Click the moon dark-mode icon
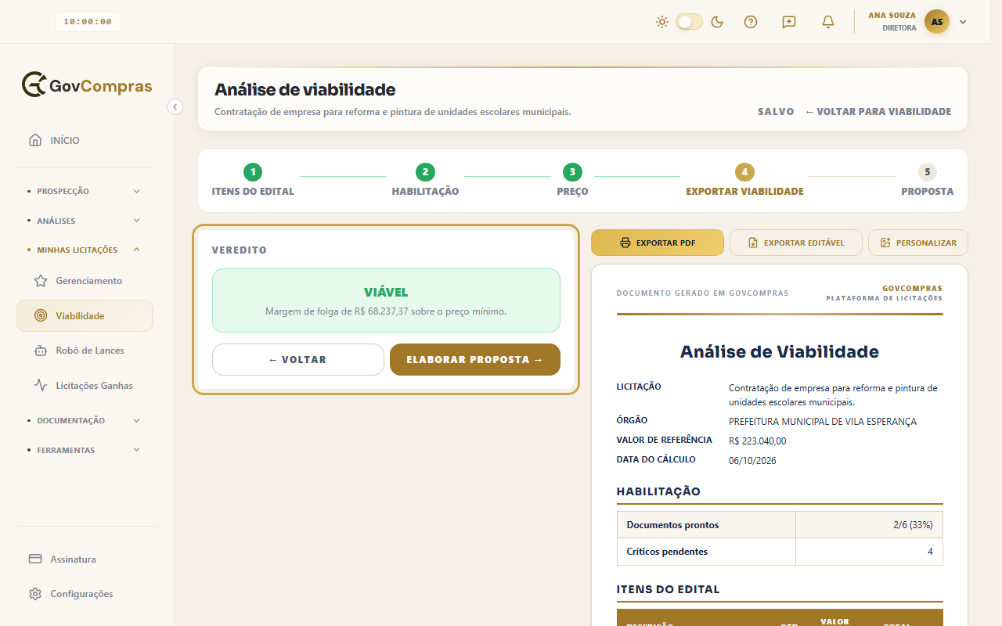The width and height of the screenshot is (1002, 626). click(717, 22)
